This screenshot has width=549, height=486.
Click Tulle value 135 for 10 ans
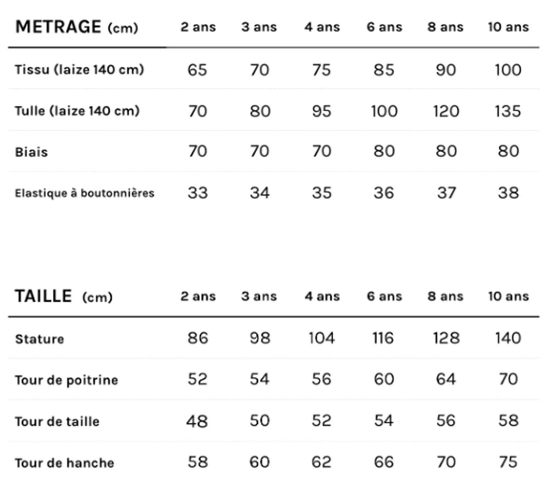tap(508, 111)
